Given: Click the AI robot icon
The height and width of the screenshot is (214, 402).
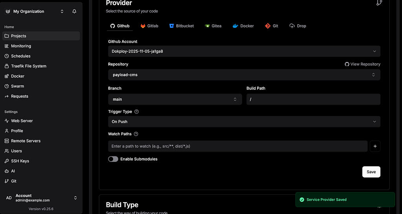Looking at the screenshot, I should [7, 171].
